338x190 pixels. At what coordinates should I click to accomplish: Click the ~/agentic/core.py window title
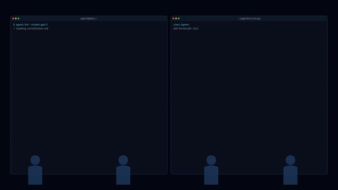click(x=249, y=18)
